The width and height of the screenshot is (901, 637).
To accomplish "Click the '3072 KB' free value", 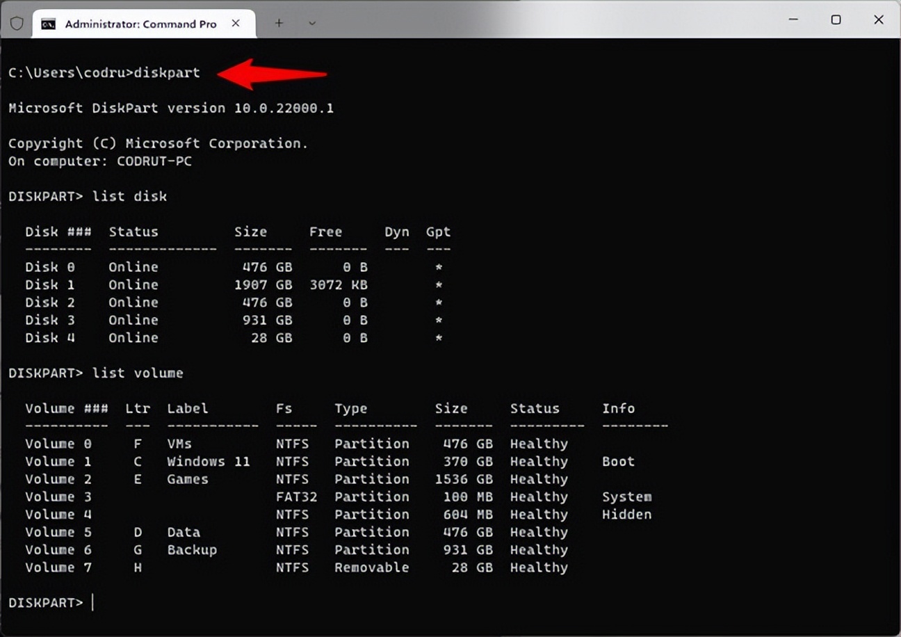I will (339, 285).
